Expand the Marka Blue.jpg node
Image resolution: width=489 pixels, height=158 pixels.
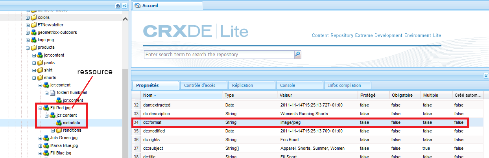pos(41,145)
